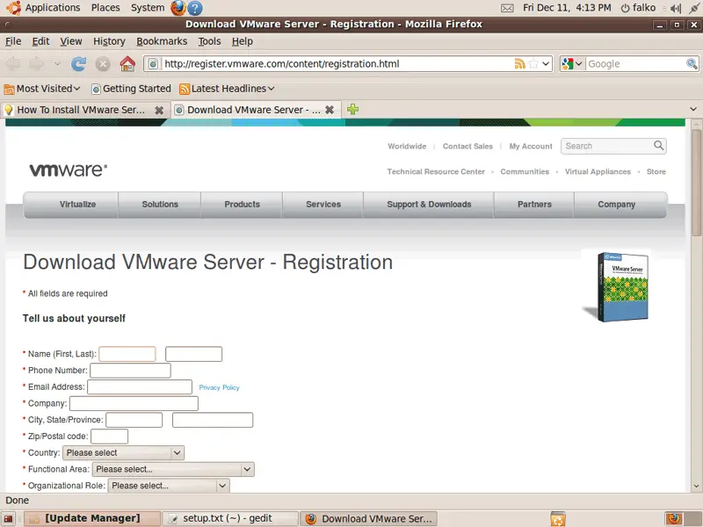This screenshot has height=527, width=703.
Task: Open the Update Manager window from taskbar
Action: pos(92,519)
